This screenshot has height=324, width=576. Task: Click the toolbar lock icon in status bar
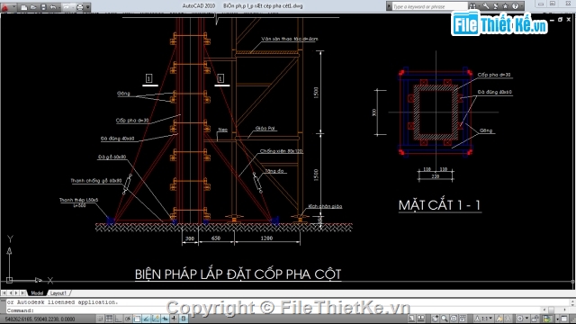point(535,319)
